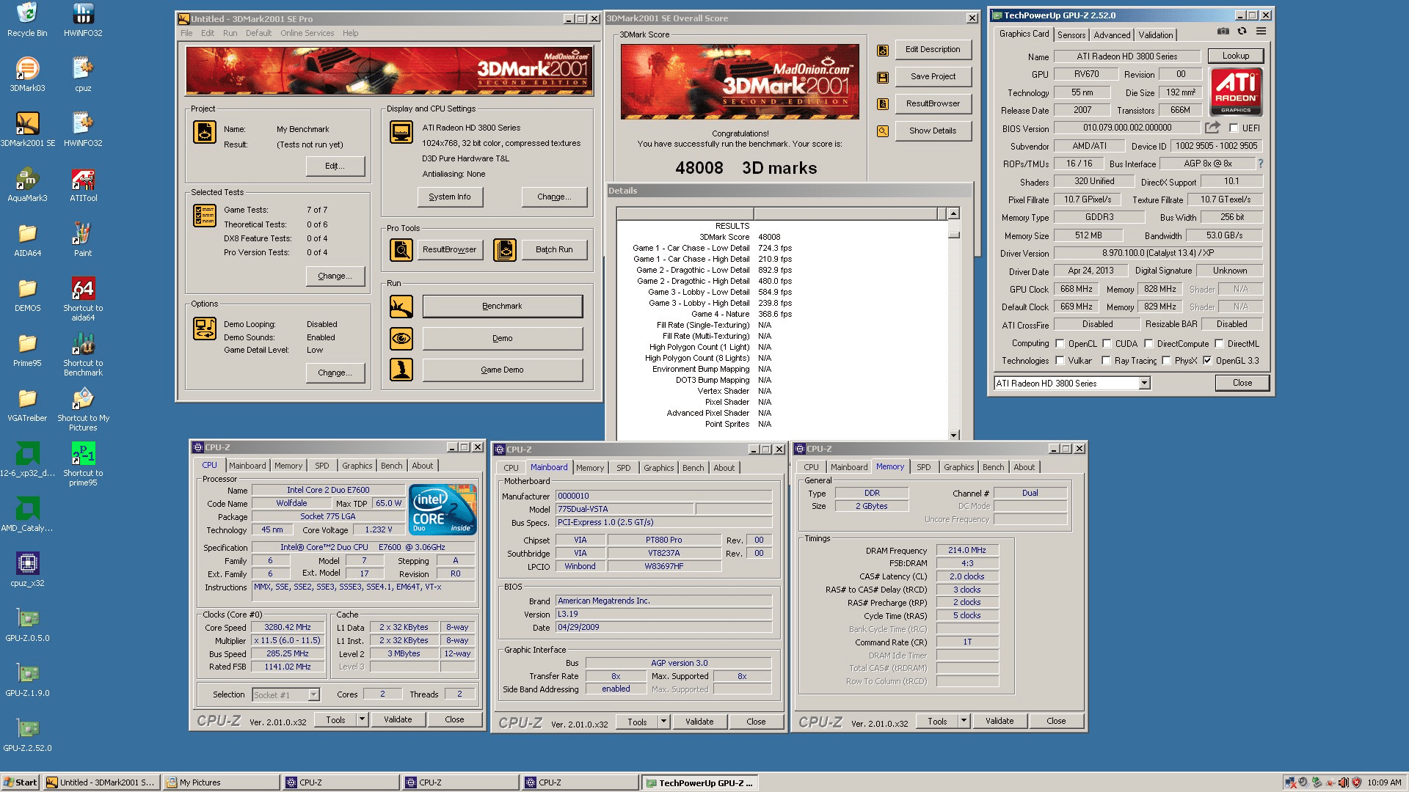Expand Tools dropdown arrow in CPU-Z Memory window

(964, 721)
